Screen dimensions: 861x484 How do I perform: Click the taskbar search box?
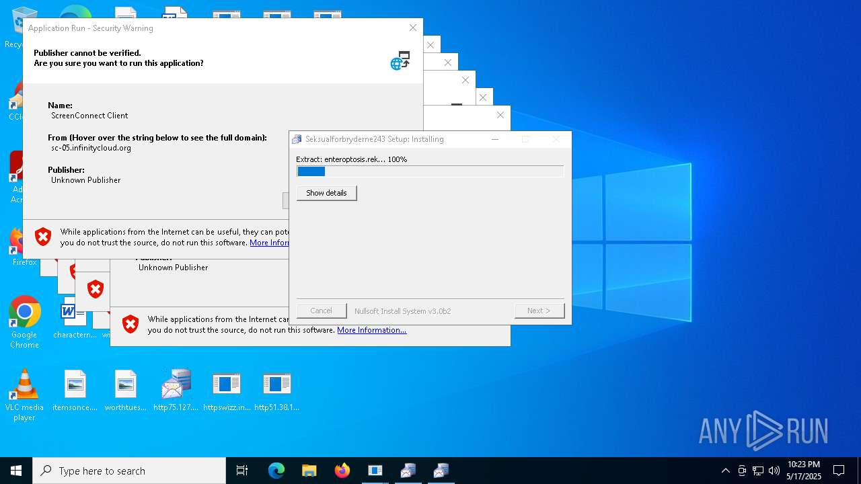point(129,471)
